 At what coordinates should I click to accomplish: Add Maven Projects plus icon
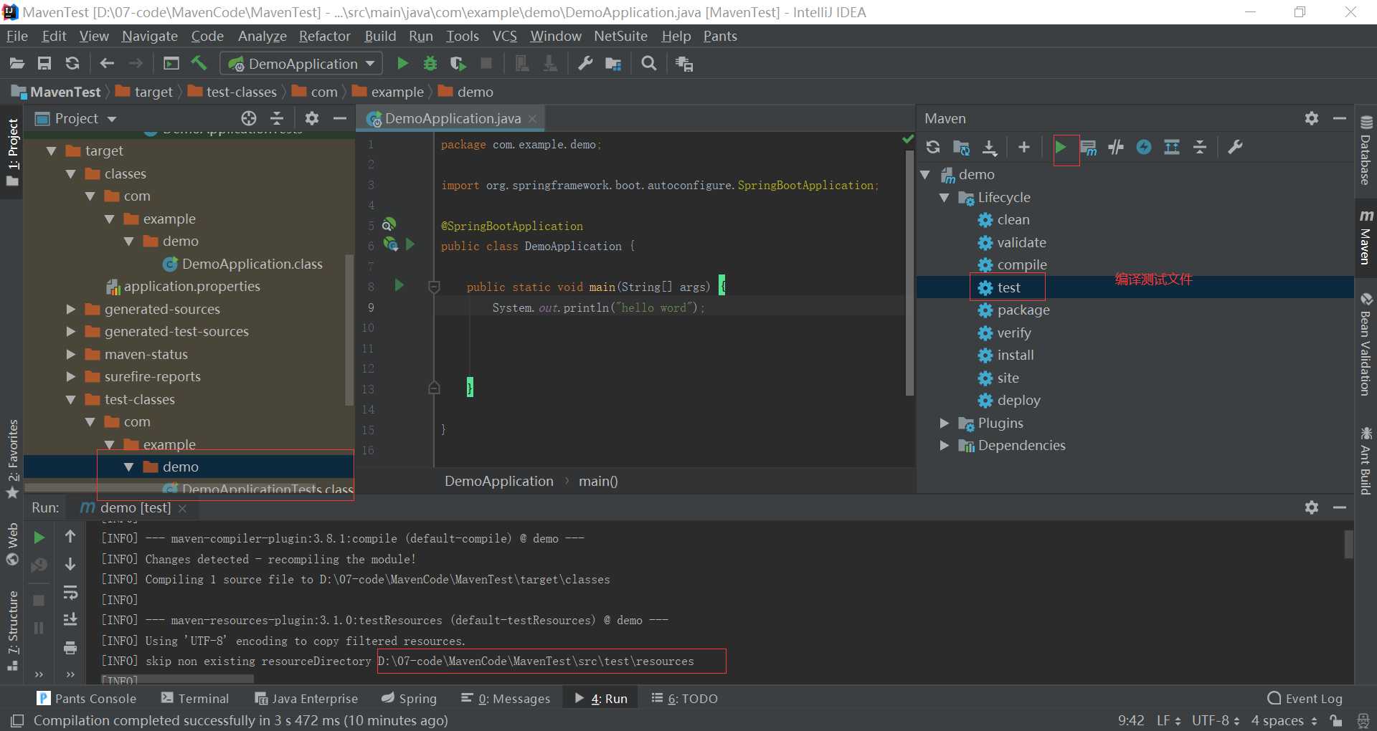pyautogui.click(x=1024, y=147)
